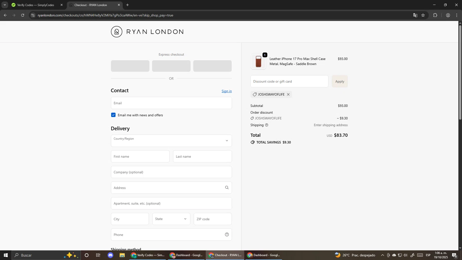
Task: Click the Ryan London logo
Action: (147, 32)
